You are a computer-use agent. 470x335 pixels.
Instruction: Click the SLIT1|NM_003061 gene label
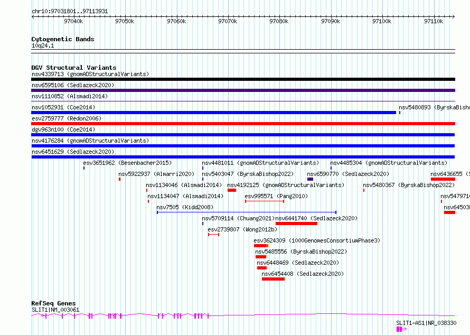tap(55, 310)
